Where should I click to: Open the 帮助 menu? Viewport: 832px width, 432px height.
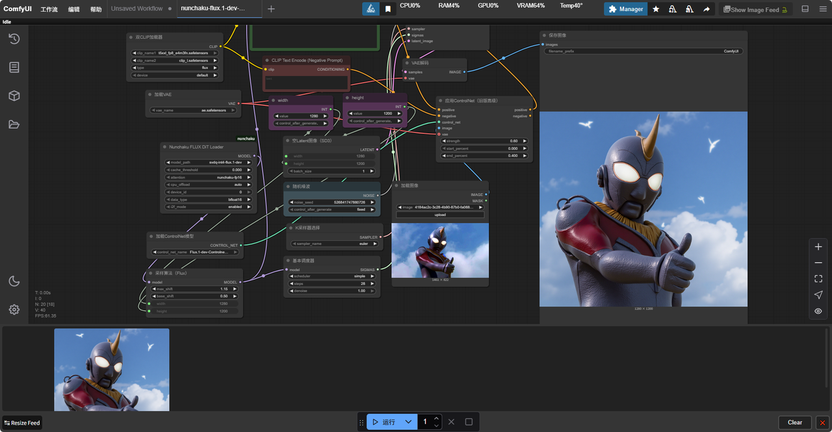click(x=96, y=9)
